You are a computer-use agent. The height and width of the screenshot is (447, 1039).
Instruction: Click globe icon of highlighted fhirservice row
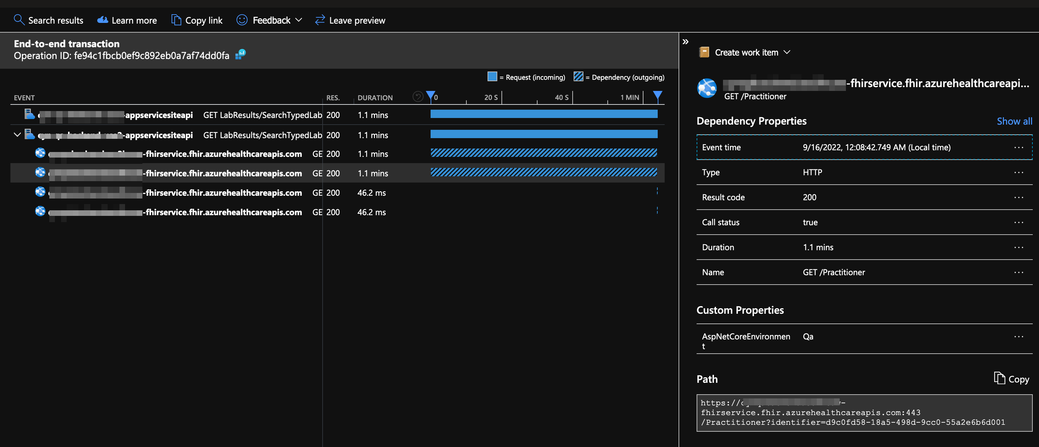point(40,172)
